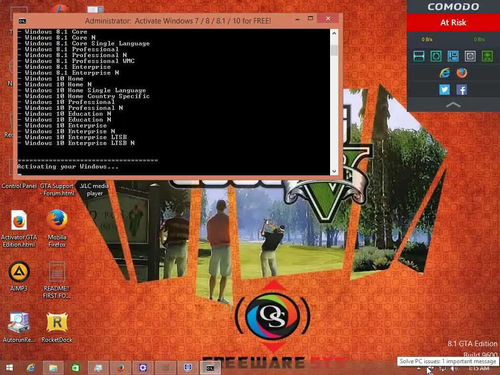This screenshot has width=500, height=375.
Task: Click the volume speaker icon in system tray
Action: [x=454, y=369]
